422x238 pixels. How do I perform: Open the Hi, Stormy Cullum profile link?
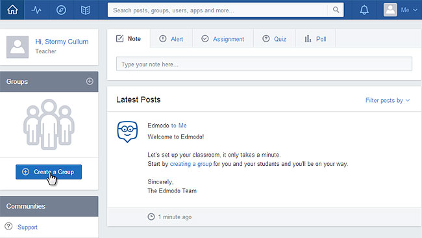[x=62, y=42]
